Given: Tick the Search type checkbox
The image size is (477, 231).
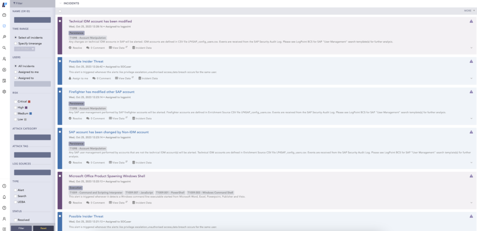Looking at the screenshot, I should point(15,196).
